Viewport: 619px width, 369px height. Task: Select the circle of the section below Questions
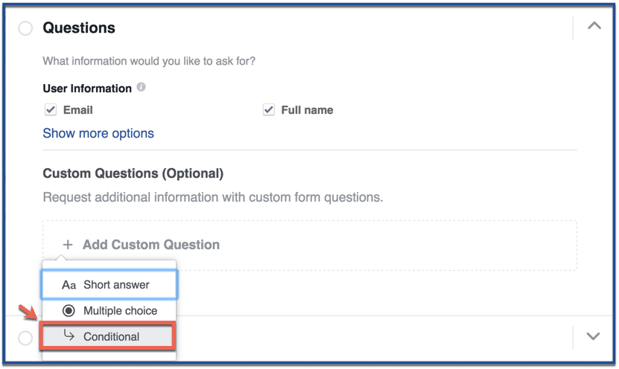[25, 338]
